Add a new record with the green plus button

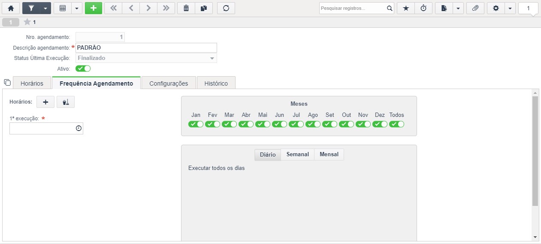[x=94, y=8]
